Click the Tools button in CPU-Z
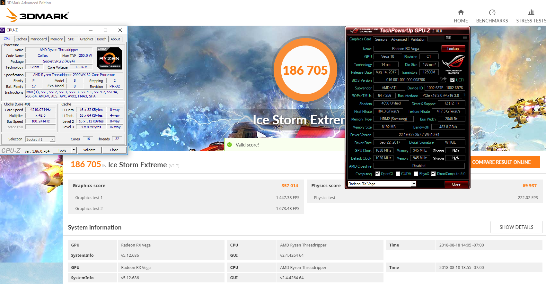 pyautogui.click(x=62, y=150)
